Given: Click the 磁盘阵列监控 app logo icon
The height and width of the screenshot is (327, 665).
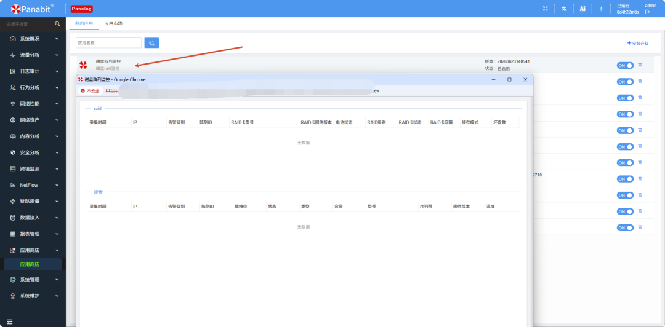Looking at the screenshot, I should [x=83, y=65].
